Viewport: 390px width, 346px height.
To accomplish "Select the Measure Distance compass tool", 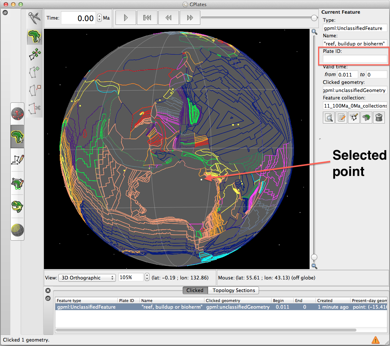I will pyautogui.click(x=34, y=18).
